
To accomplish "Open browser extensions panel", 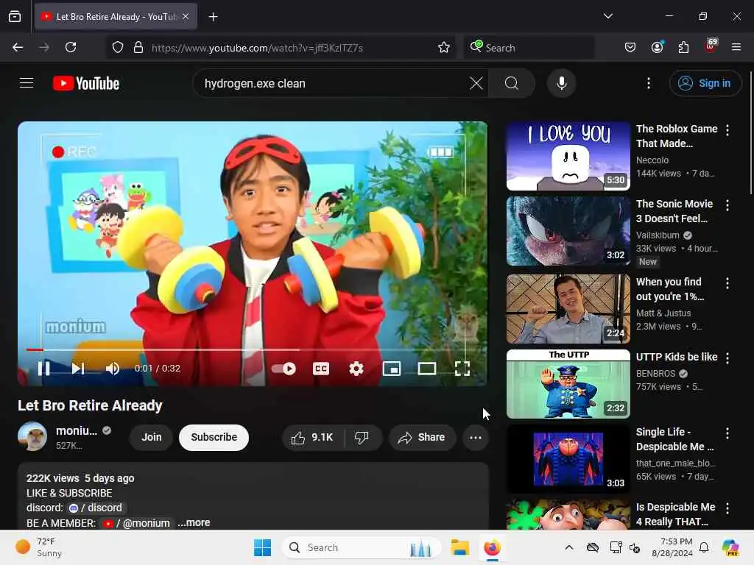I will point(683,47).
